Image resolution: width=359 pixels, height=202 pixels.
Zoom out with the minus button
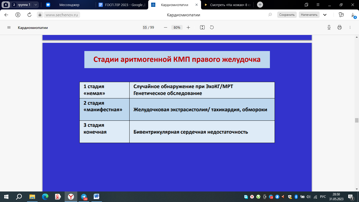[x=166, y=27]
